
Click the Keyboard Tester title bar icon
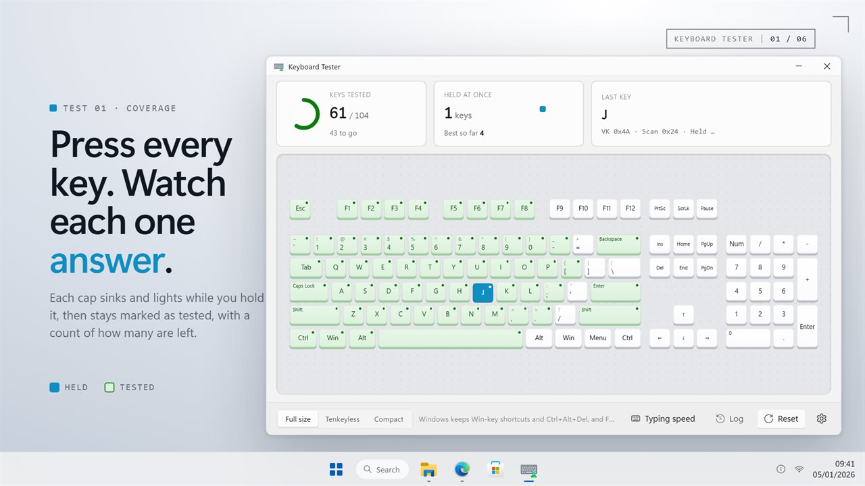(x=278, y=67)
